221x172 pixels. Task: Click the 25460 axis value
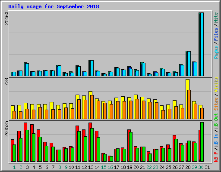pos(6,18)
